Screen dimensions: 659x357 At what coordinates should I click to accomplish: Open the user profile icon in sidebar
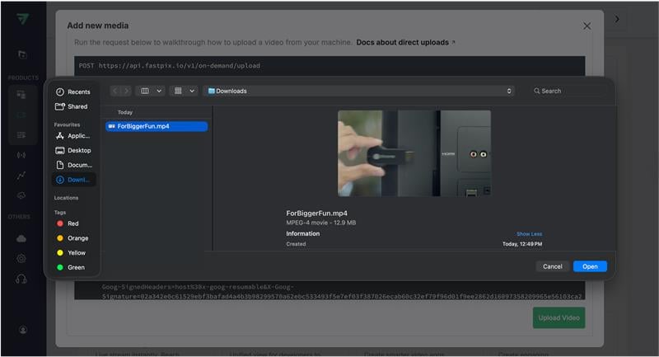tap(23, 330)
